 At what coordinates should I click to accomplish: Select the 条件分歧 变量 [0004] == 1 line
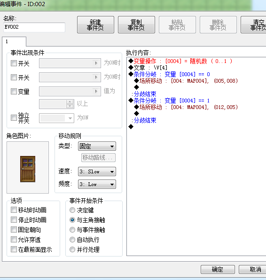click(x=169, y=101)
